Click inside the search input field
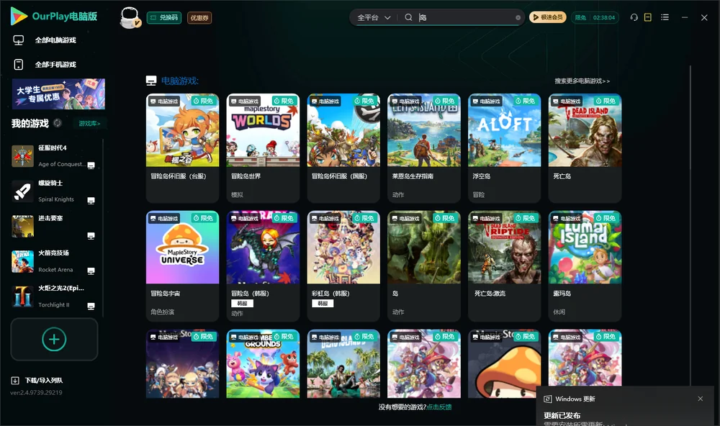The image size is (720, 426). (x=464, y=17)
